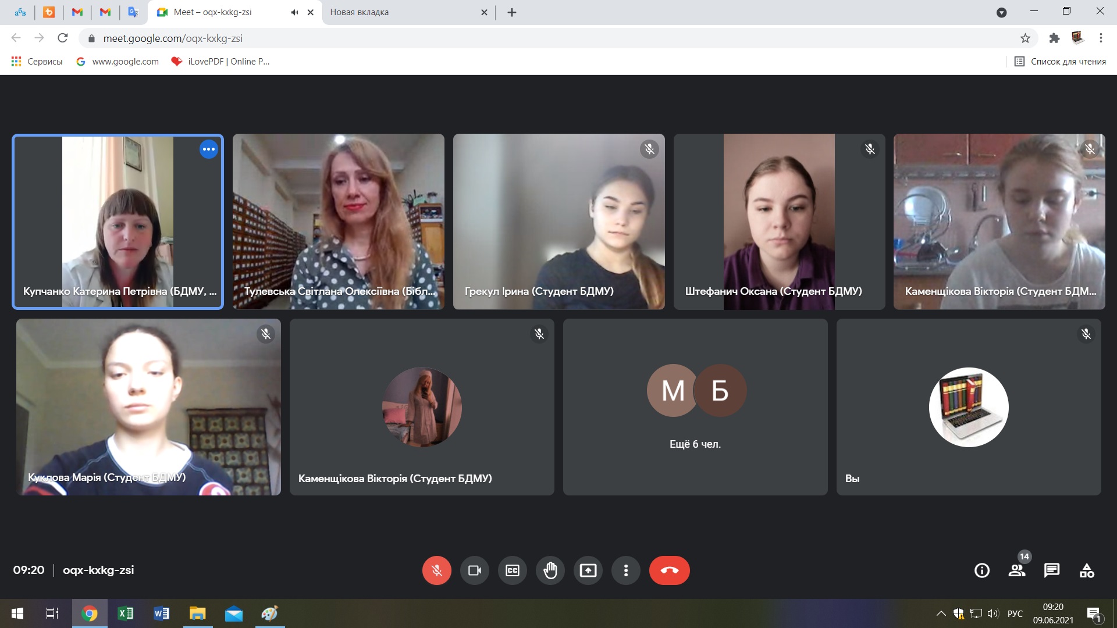Open the pinned Google Translate tab
The image size is (1117, 628).
point(133,12)
